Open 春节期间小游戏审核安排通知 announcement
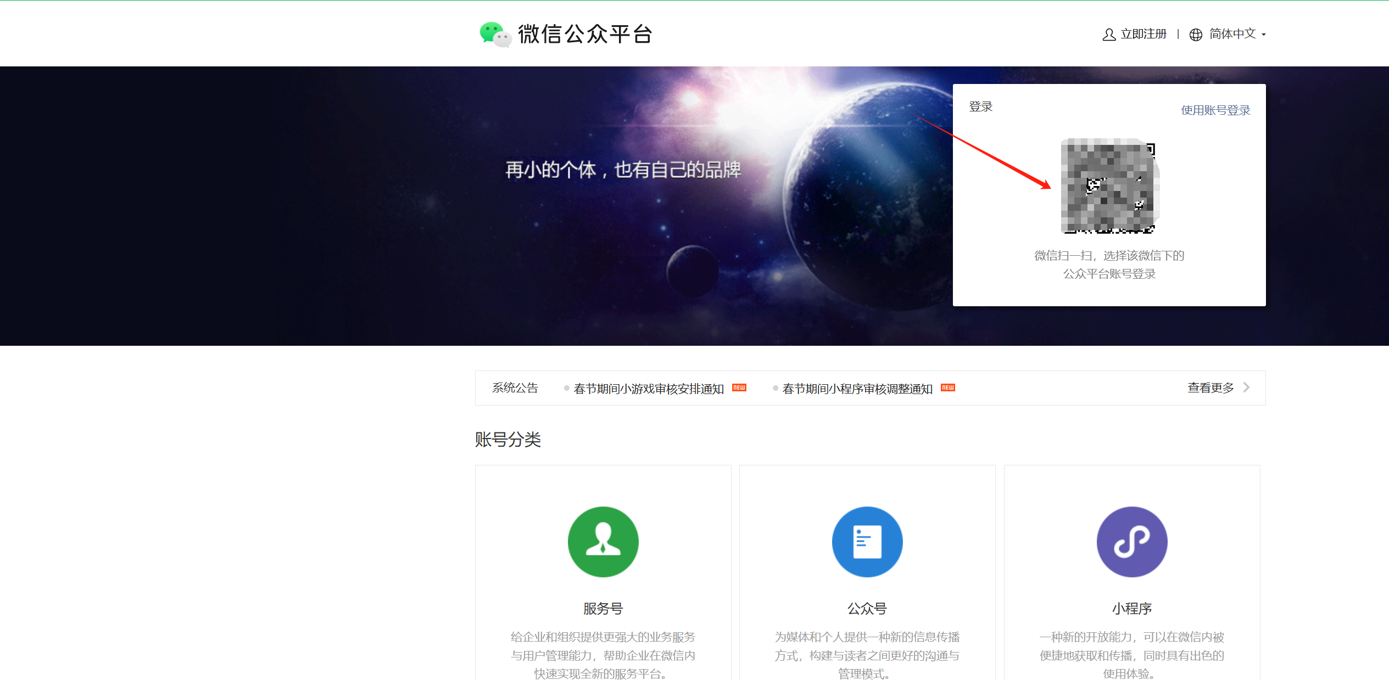 649,389
